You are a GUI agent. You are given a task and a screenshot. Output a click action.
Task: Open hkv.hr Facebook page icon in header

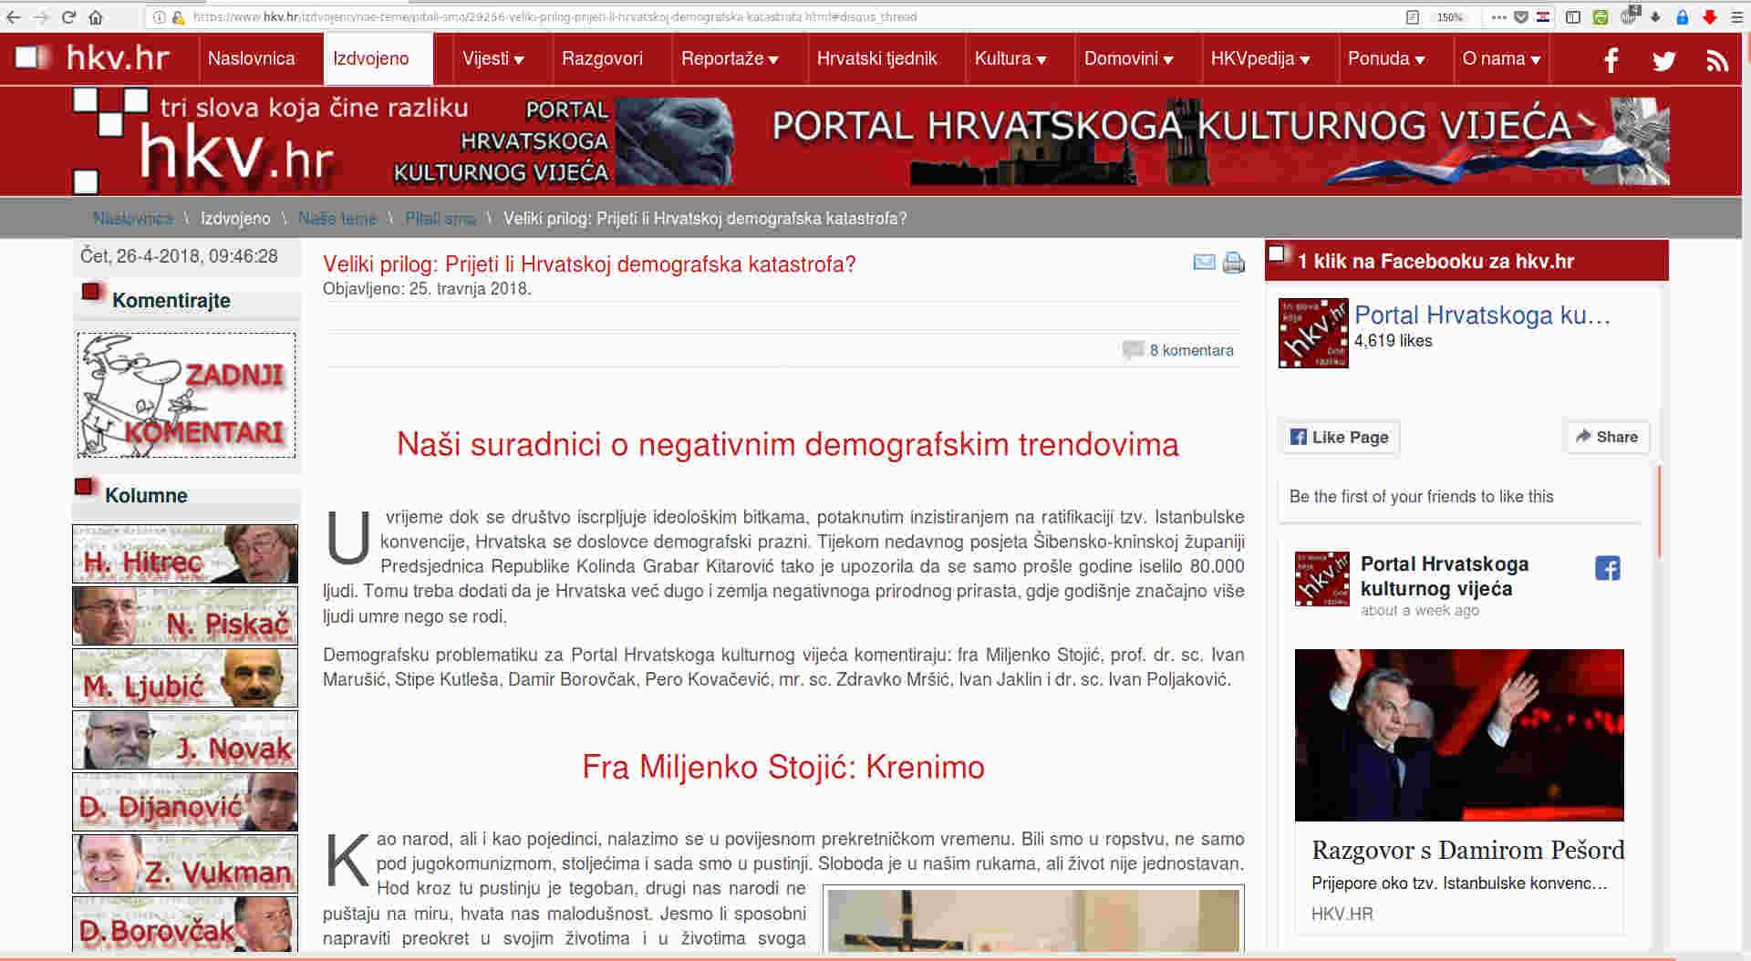click(1611, 60)
